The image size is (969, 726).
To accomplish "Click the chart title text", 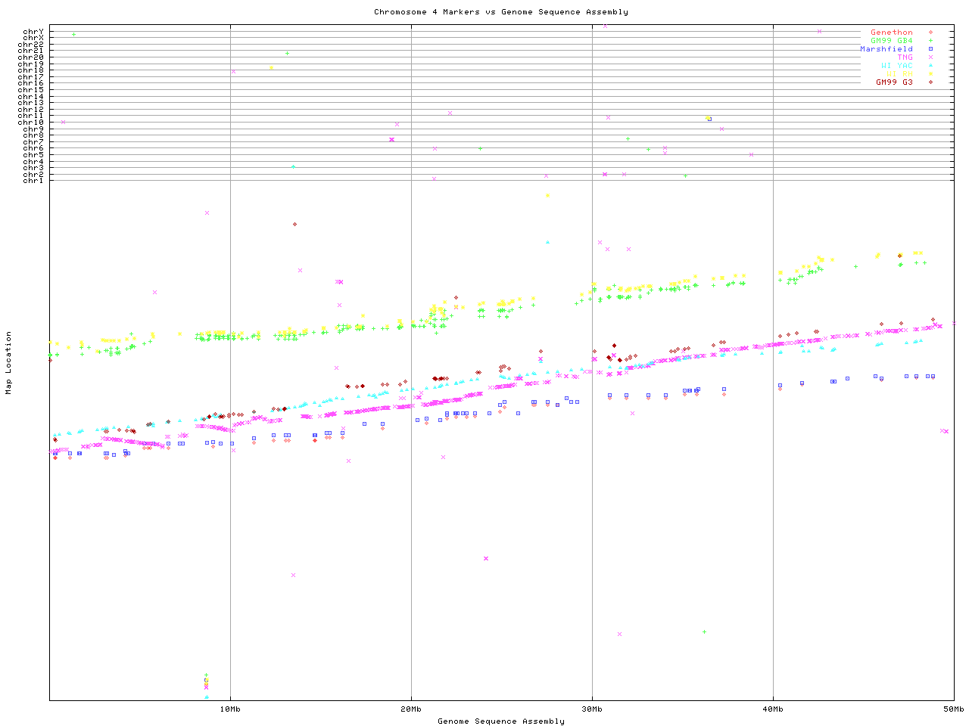I will [x=500, y=12].
